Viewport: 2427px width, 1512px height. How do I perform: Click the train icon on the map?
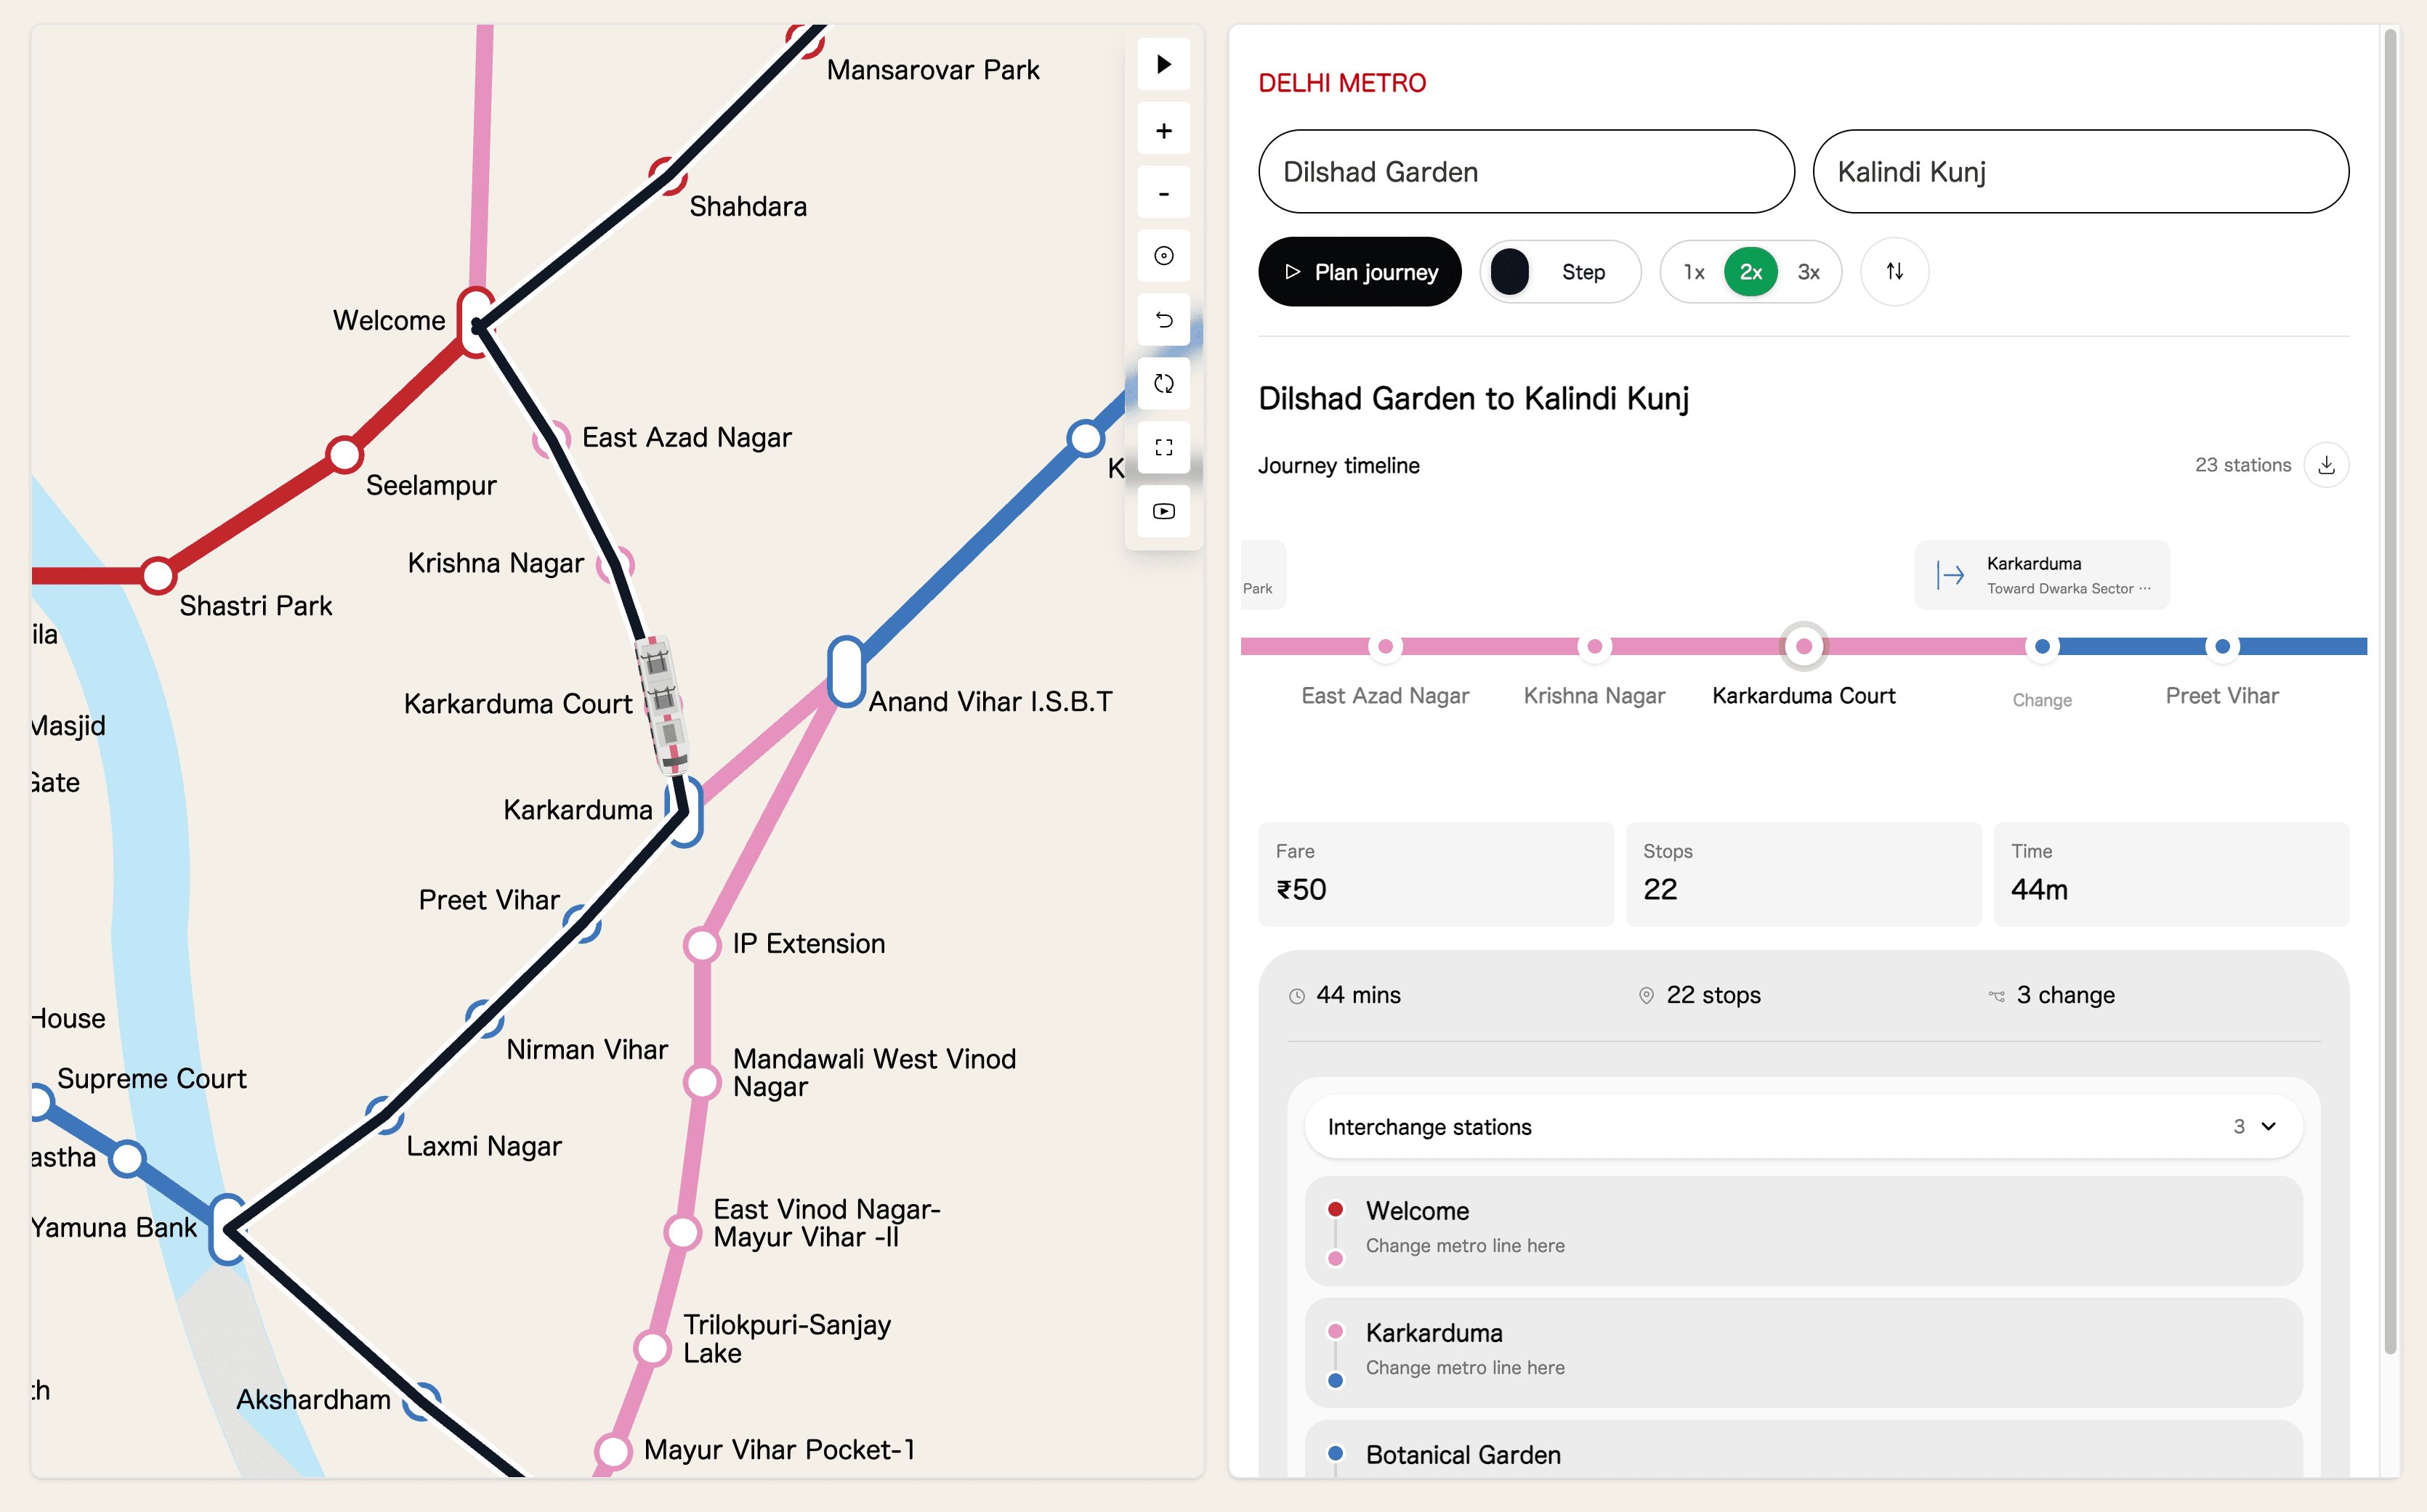(x=662, y=706)
